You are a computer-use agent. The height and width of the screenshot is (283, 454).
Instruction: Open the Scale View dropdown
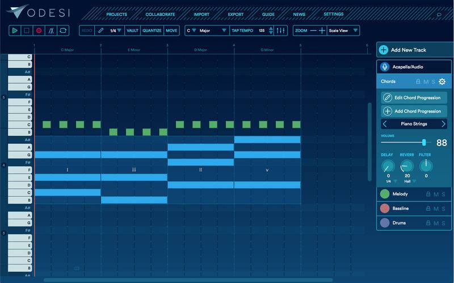343,31
